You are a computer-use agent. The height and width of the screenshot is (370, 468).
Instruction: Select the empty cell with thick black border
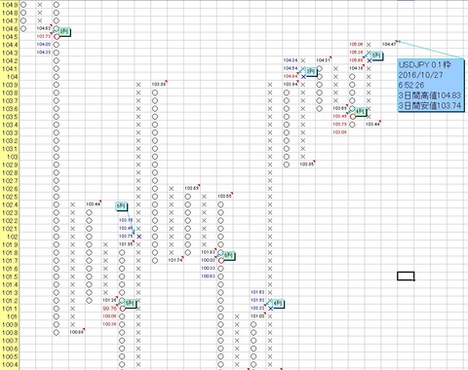click(406, 277)
